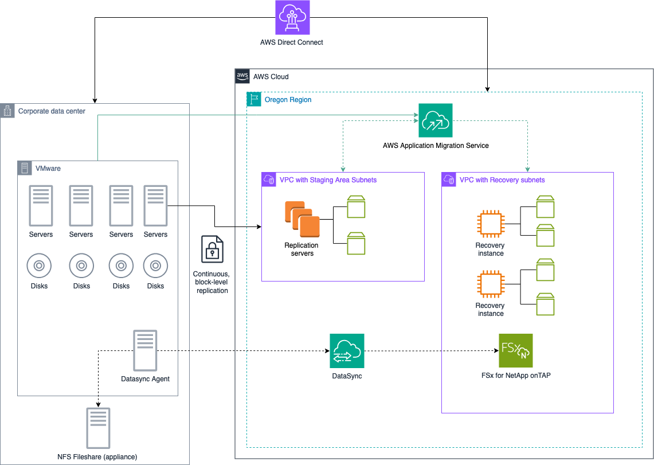Click 'NFS Fileshare (appliance)' caption
The height and width of the screenshot is (465, 654).
point(97,457)
